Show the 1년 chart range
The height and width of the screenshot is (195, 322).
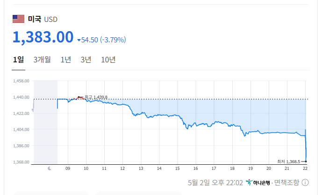[66, 60]
